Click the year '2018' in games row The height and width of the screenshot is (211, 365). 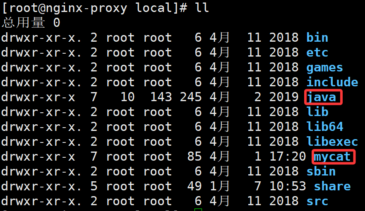[x=284, y=67]
